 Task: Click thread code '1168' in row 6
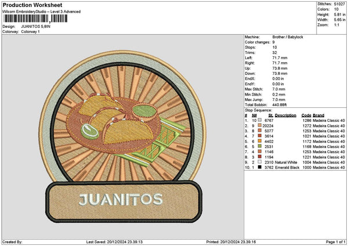307,147
